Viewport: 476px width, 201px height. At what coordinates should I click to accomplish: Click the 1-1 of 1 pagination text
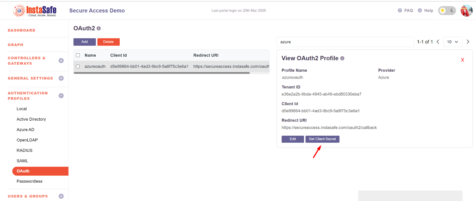pos(425,42)
